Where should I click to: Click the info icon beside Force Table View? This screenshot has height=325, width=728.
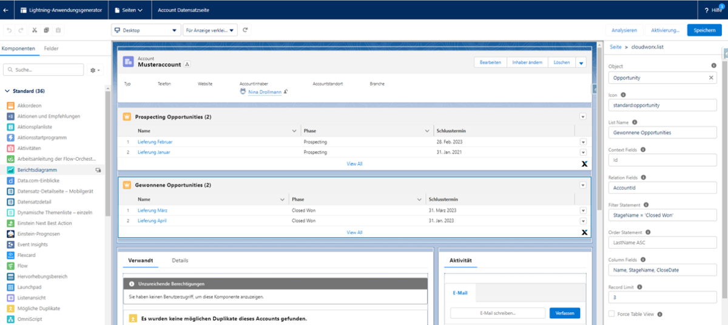[x=659, y=314]
